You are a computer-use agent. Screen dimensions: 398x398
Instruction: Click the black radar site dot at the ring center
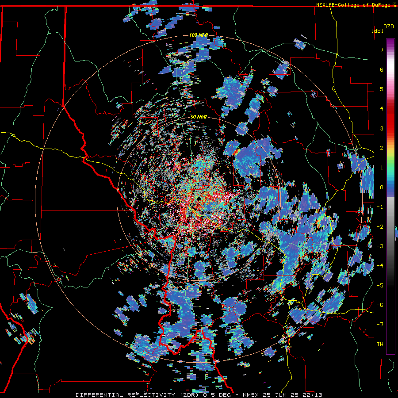point(199,198)
